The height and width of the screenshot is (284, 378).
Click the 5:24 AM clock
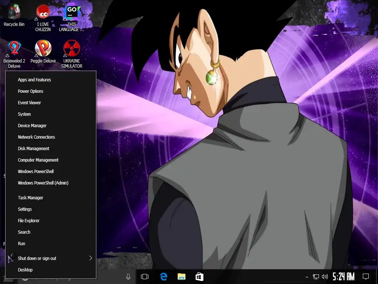pos(344,277)
